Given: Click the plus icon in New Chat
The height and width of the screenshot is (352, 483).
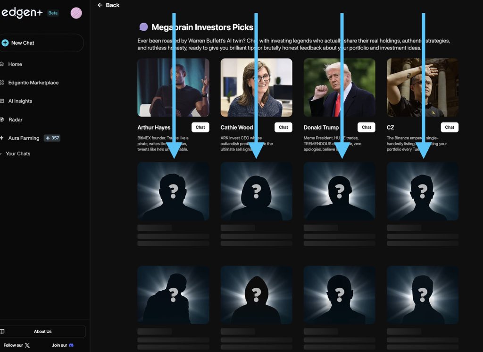Looking at the screenshot, I should (5, 43).
